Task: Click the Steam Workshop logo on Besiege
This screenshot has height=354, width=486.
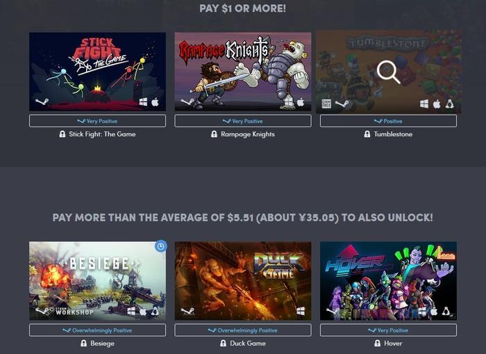Action: coord(65,311)
